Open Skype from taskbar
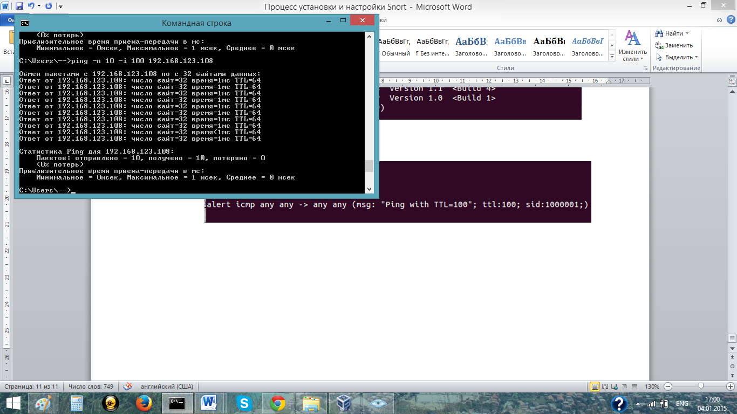The image size is (737, 414). 244,403
